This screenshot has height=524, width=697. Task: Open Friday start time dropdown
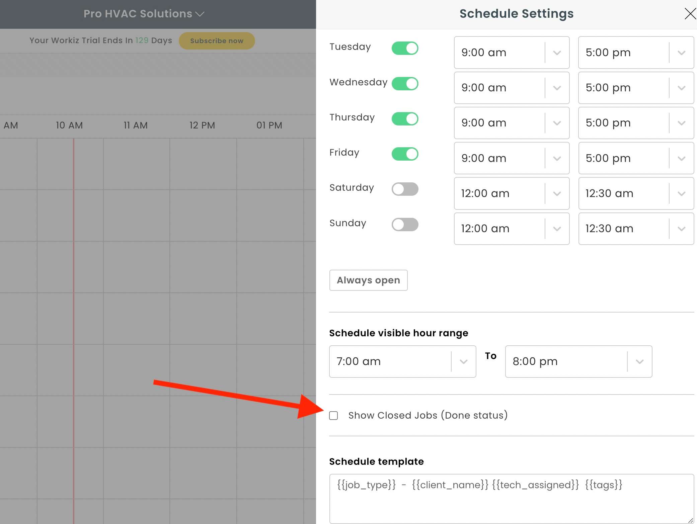pyautogui.click(x=512, y=158)
